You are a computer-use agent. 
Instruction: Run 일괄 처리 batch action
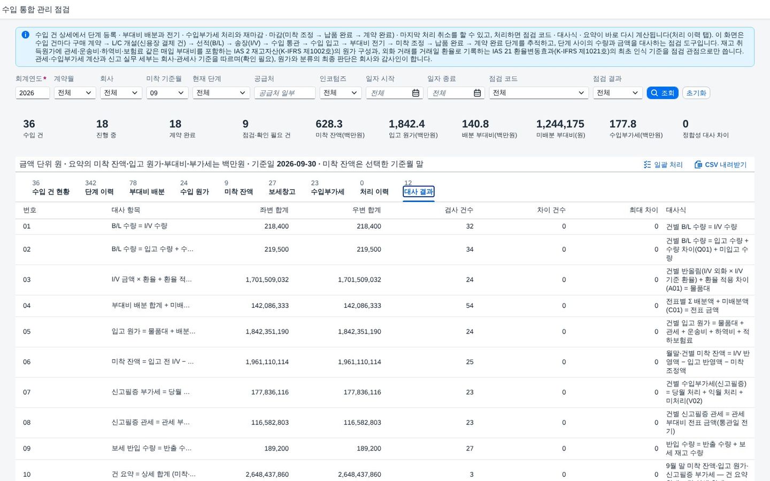coord(663,165)
